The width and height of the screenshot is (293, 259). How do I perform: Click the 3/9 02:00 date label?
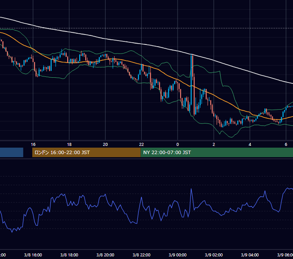[x=214, y=255]
